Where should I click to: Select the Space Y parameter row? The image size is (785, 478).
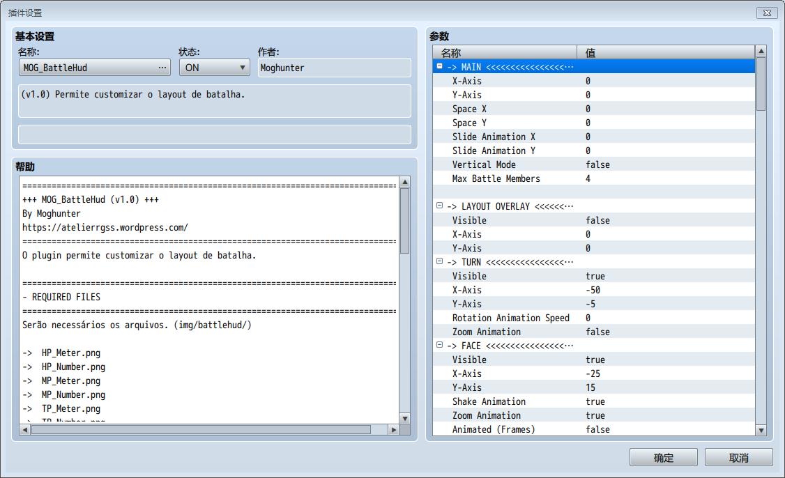594,123
